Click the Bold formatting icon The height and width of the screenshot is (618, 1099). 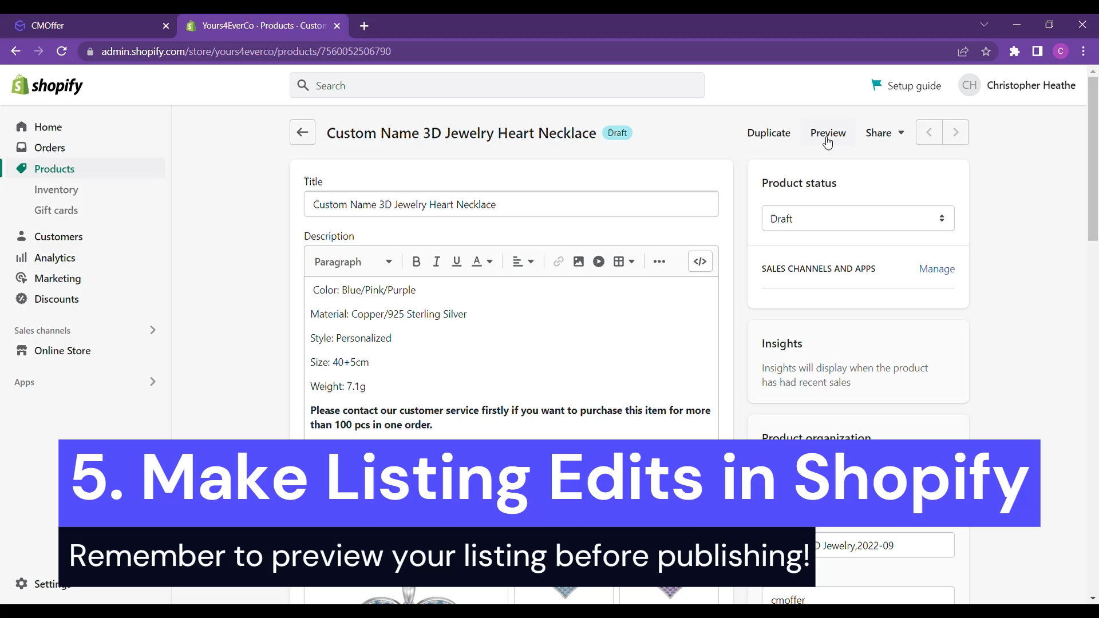[x=416, y=261]
